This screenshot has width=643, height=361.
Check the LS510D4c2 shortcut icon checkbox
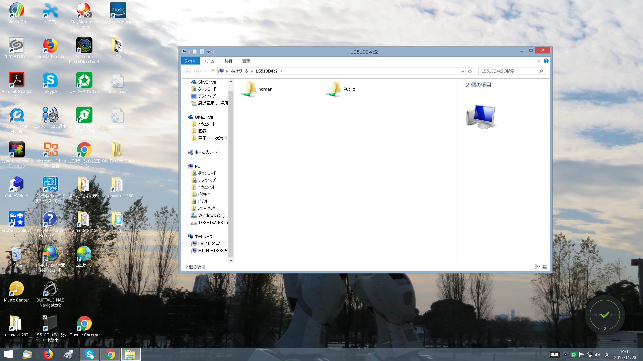coord(45,318)
